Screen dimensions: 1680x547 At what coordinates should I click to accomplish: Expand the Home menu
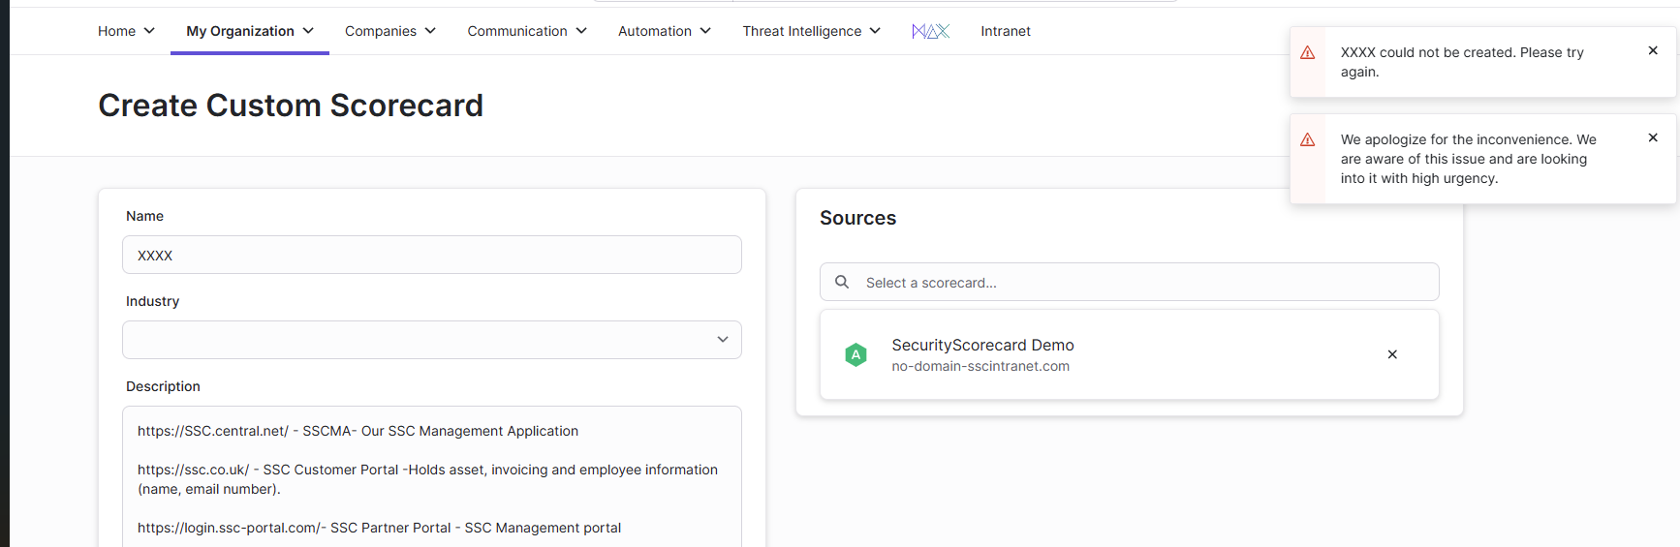[126, 31]
